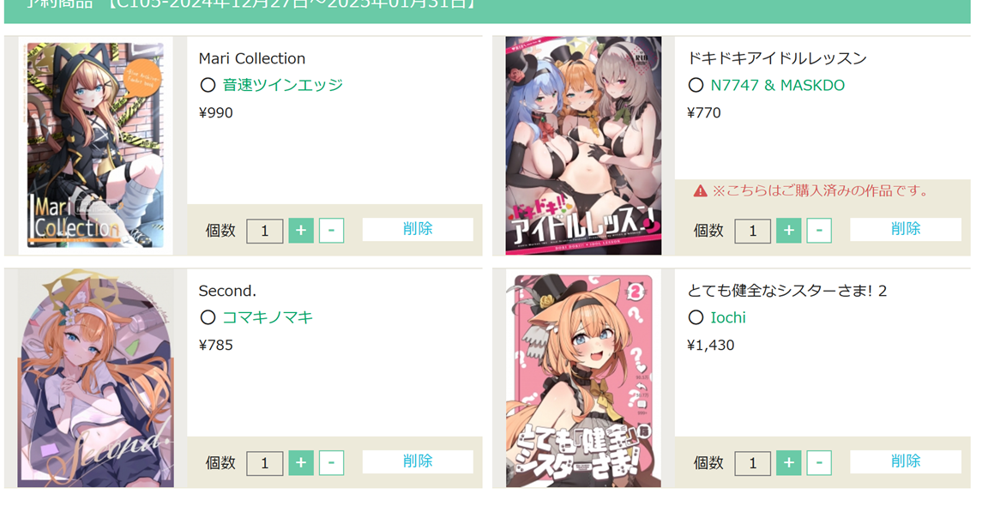Viewport: 982px width, 512px height.
Task: Decrease quantity of Second. item
Action: click(331, 463)
